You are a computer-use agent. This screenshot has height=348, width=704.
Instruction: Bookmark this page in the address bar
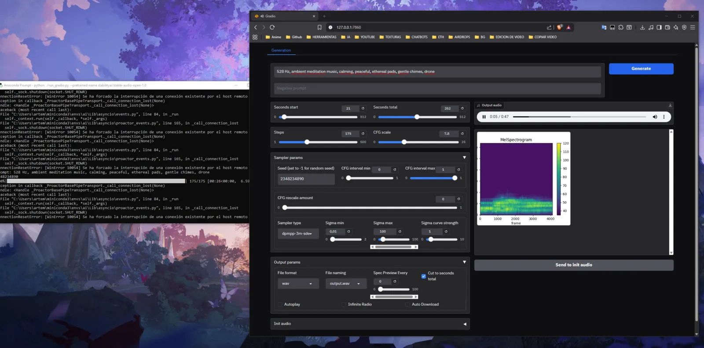[319, 27]
